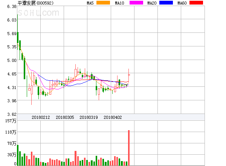Click the 20180212 date label
The width and height of the screenshot is (226, 166).
click(41, 117)
